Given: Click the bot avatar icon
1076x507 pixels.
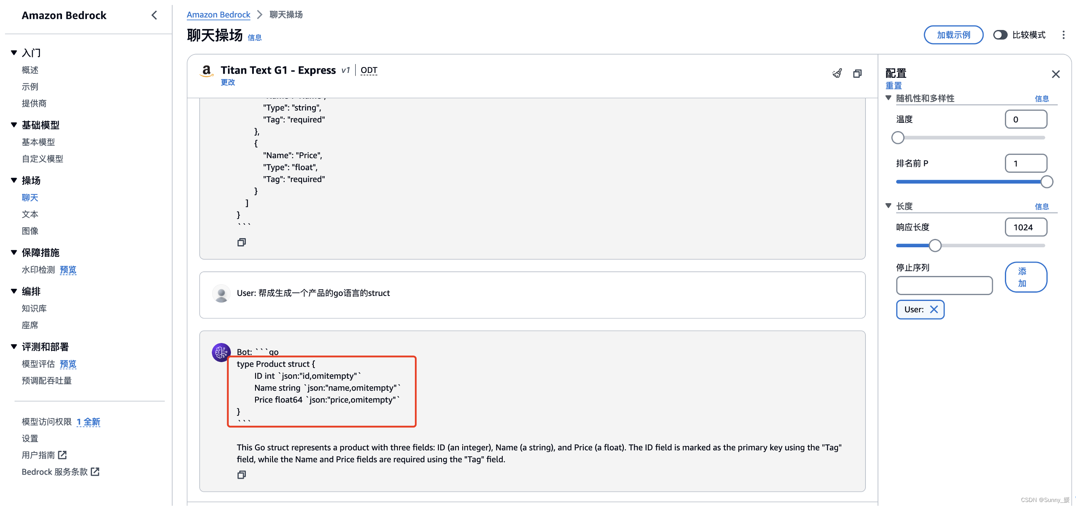Looking at the screenshot, I should pos(221,352).
